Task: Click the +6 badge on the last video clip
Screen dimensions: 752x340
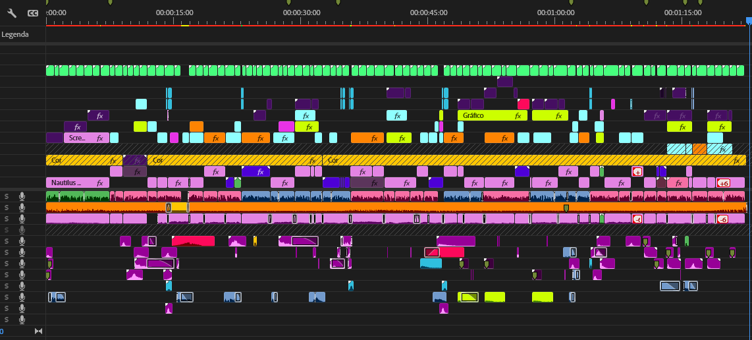Action: point(723,183)
